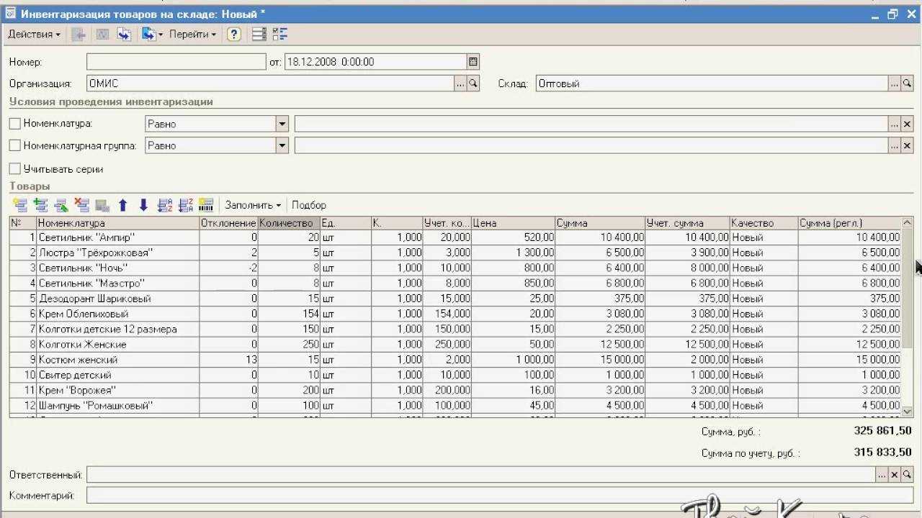The width and height of the screenshot is (922, 518).
Task: Click the list settings icon next to help
Action: [259, 34]
